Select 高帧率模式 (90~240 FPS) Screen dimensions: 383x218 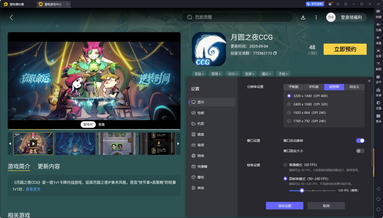[285, 179]
